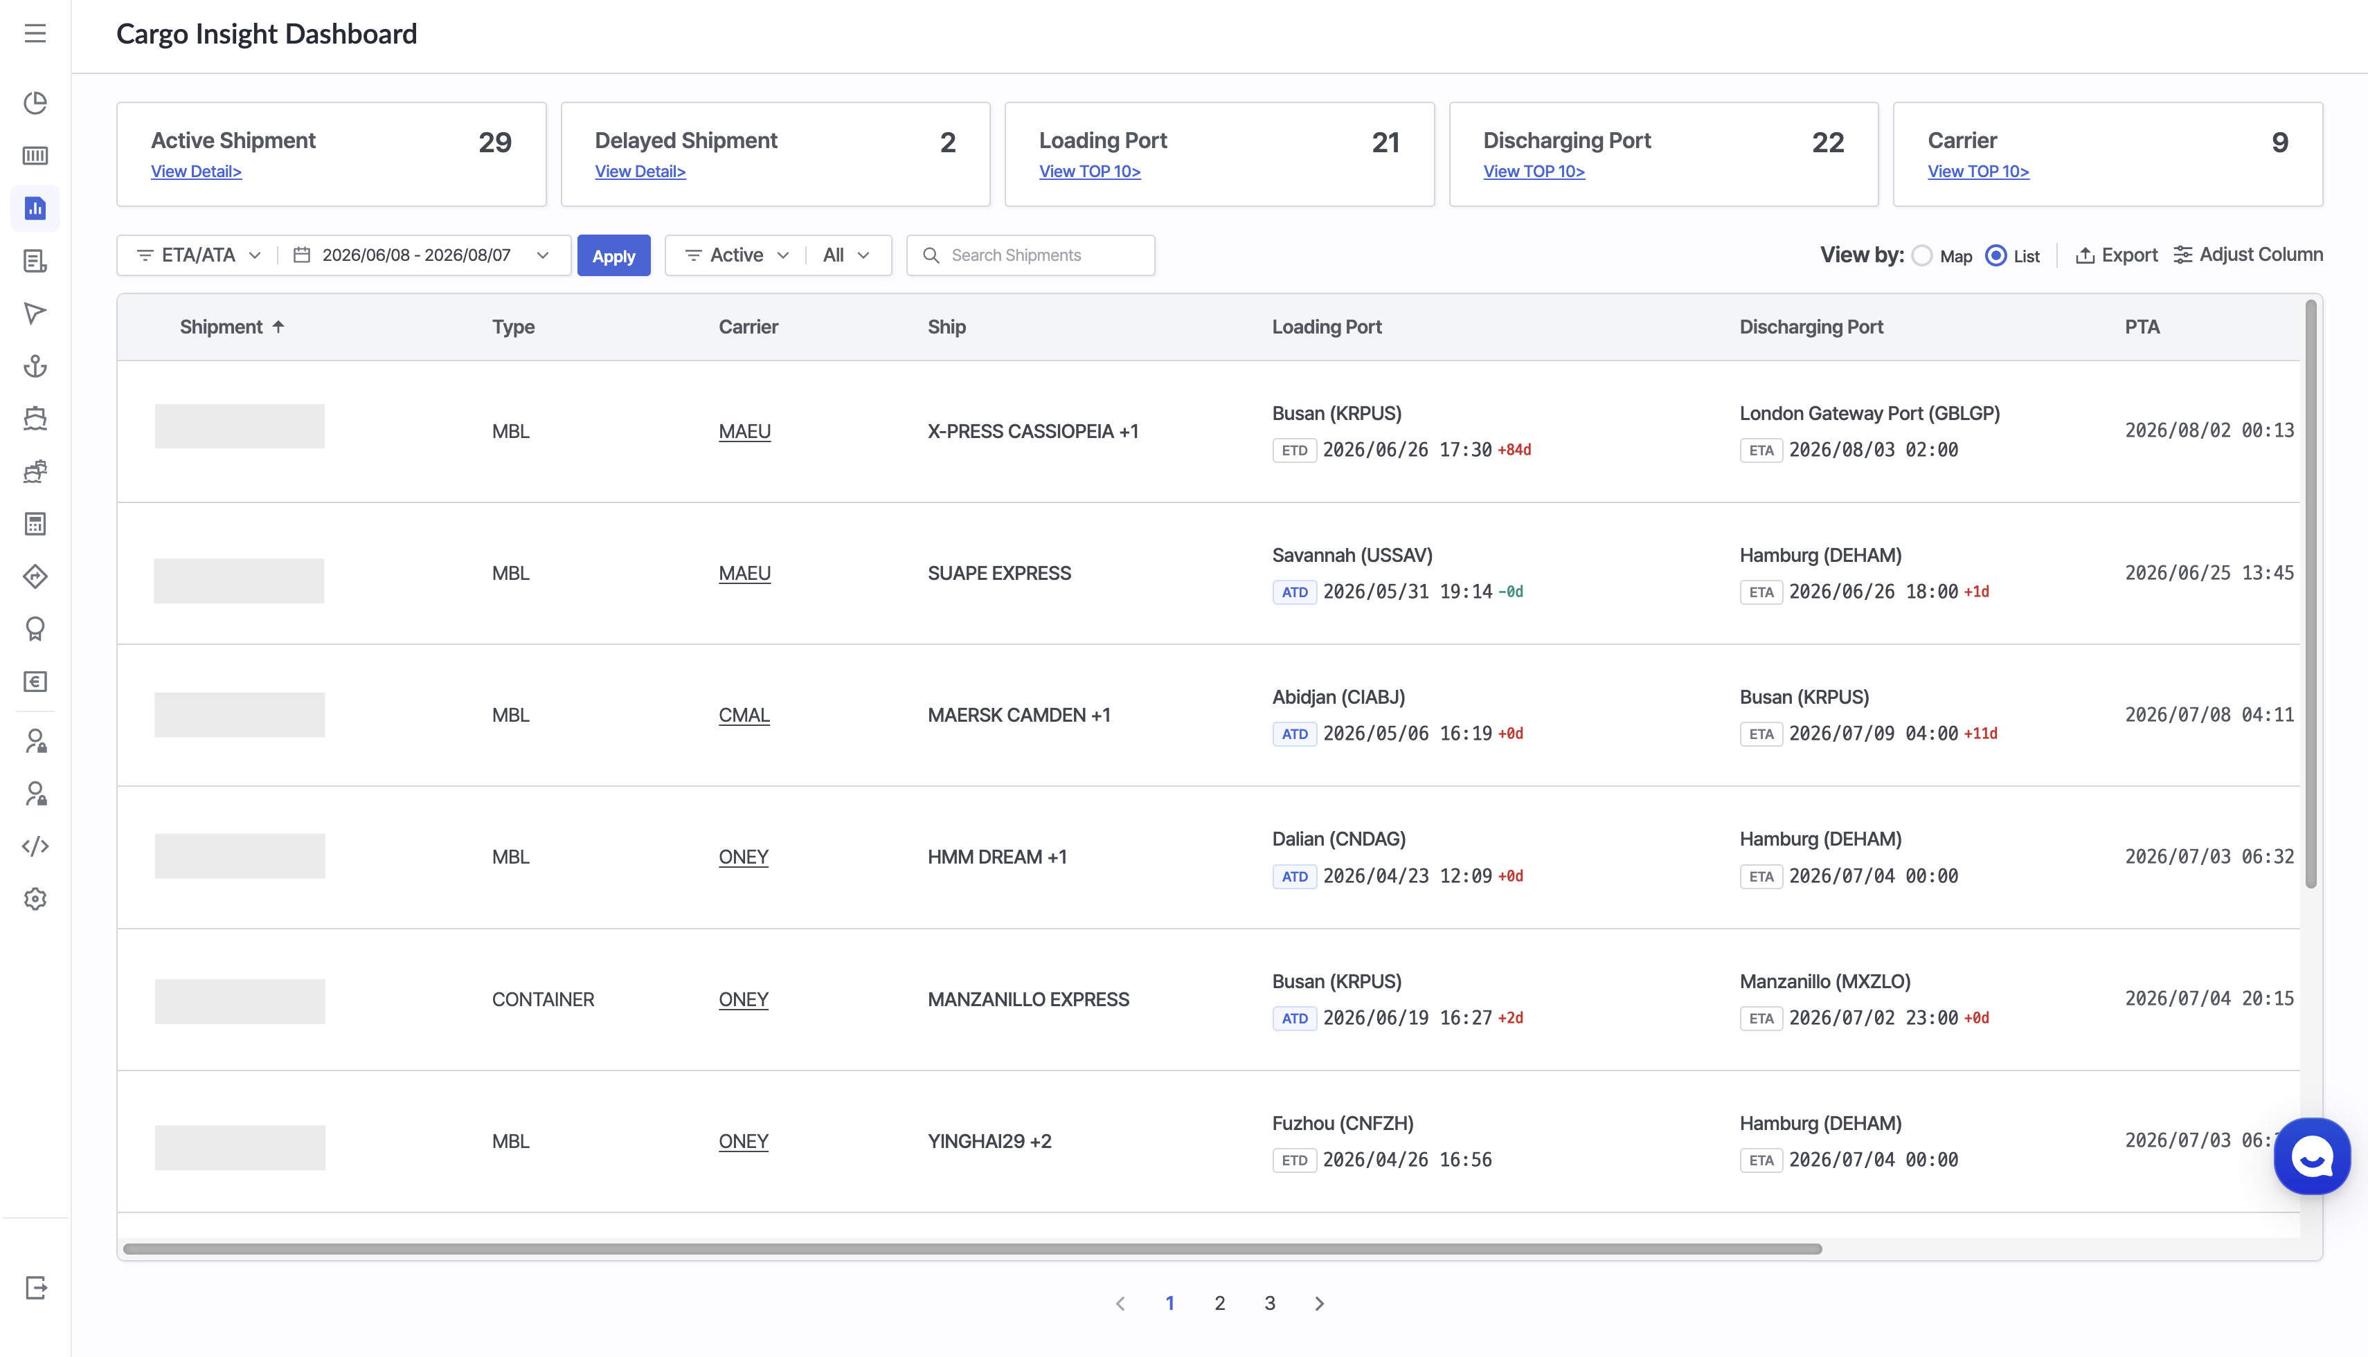Viewport: 2368px width, 1357px height.
Task: Open View TOP 10 under Loading Port
Action: 1090,172
